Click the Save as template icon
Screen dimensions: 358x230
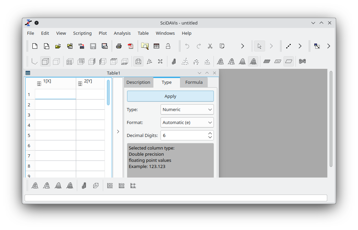(105, 46)
